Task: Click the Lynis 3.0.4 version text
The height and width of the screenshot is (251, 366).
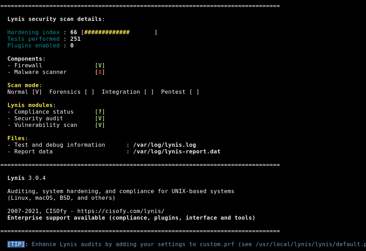Action: (27, 178)
